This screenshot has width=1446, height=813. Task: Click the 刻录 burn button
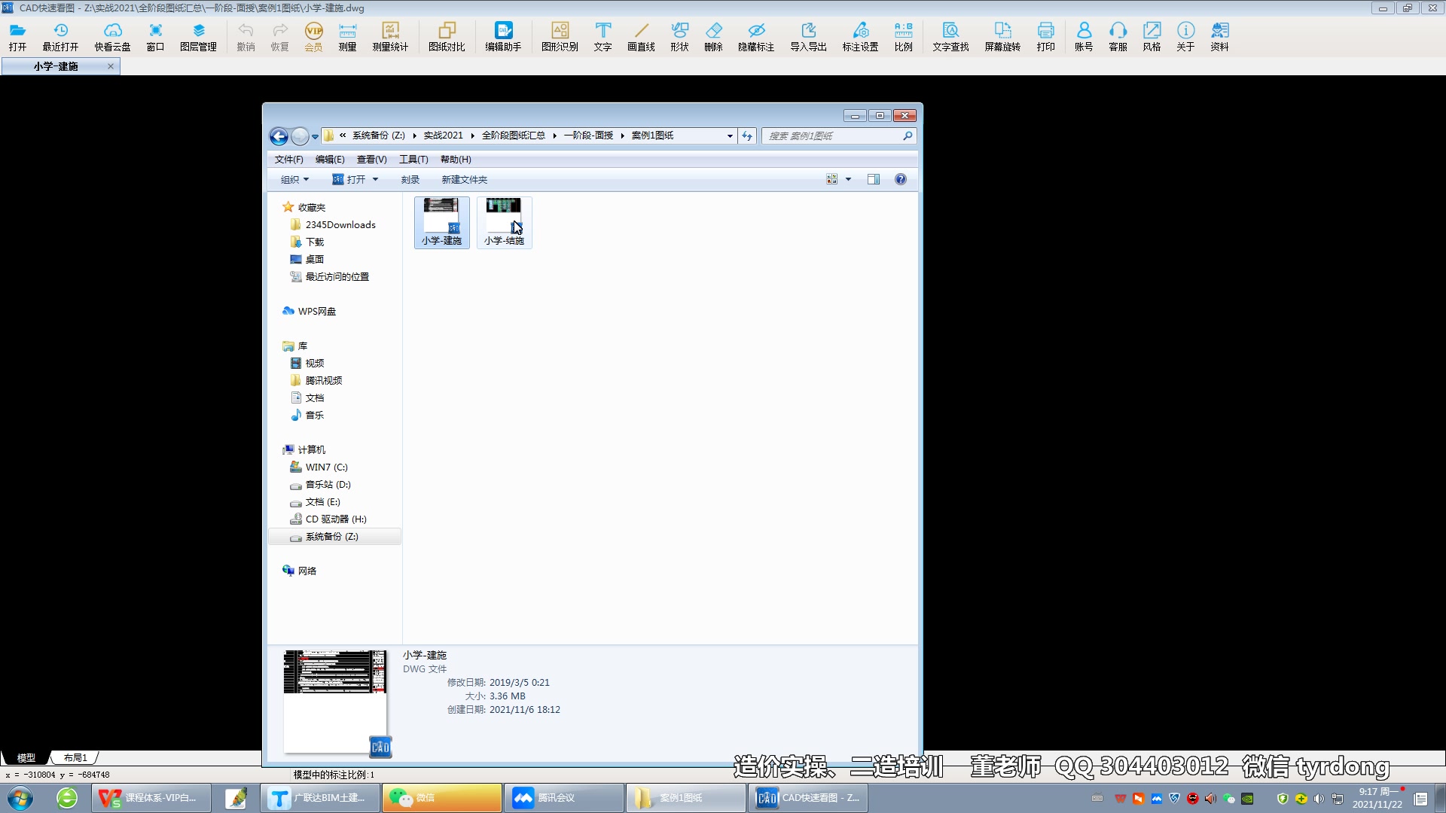click(x=410, y=179)
